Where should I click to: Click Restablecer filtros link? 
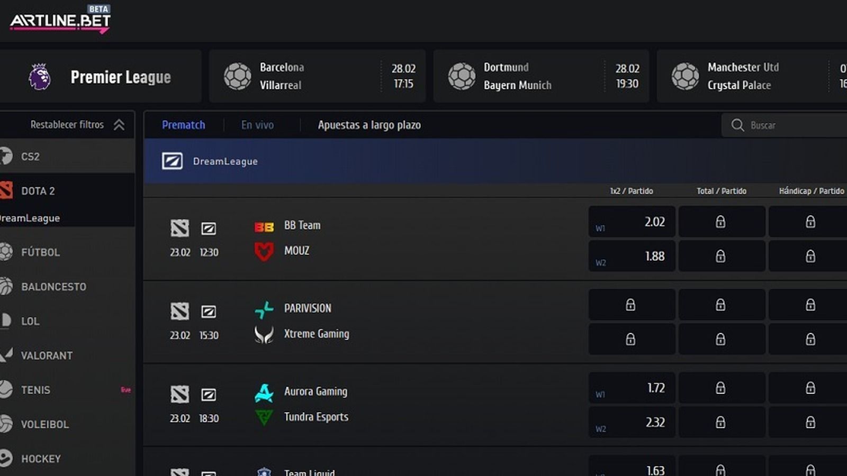pyautogui.click(x=67, y=125)
